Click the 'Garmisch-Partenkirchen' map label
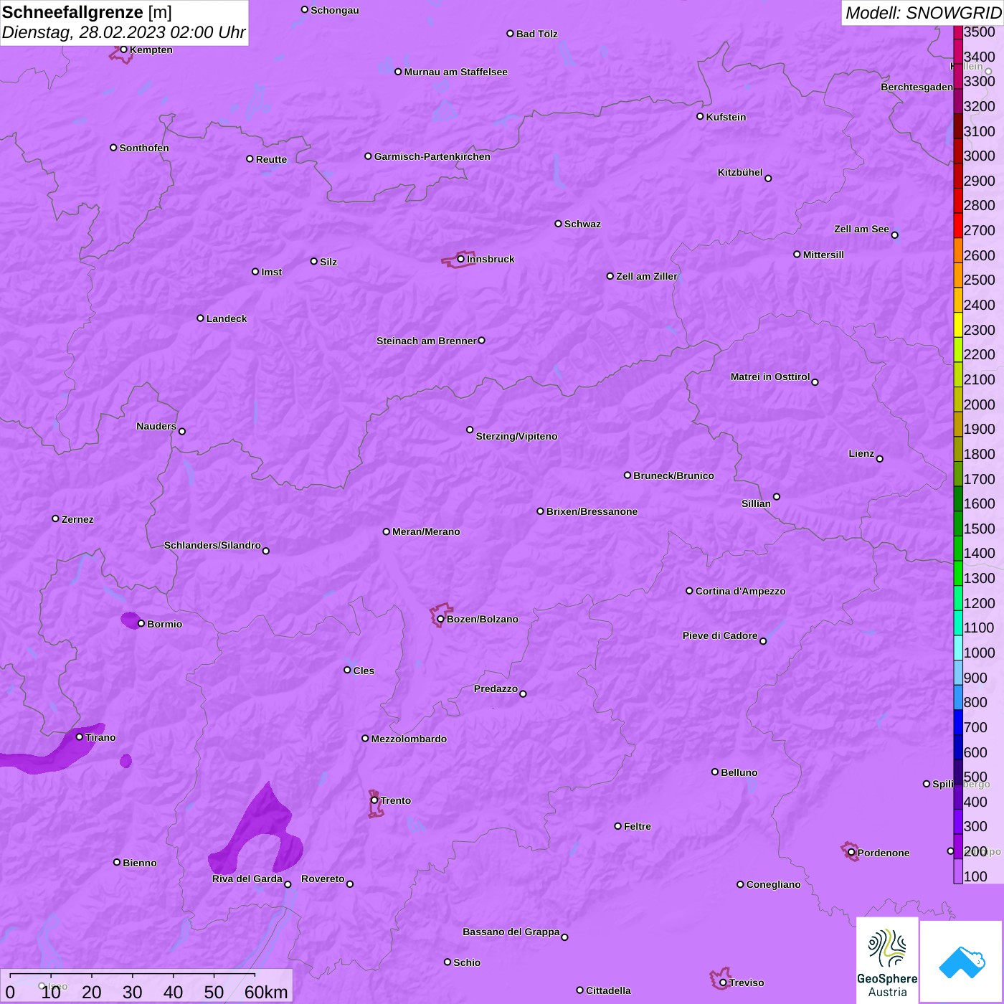Viewport: 1004px width, 1004px height. point(432,156)
